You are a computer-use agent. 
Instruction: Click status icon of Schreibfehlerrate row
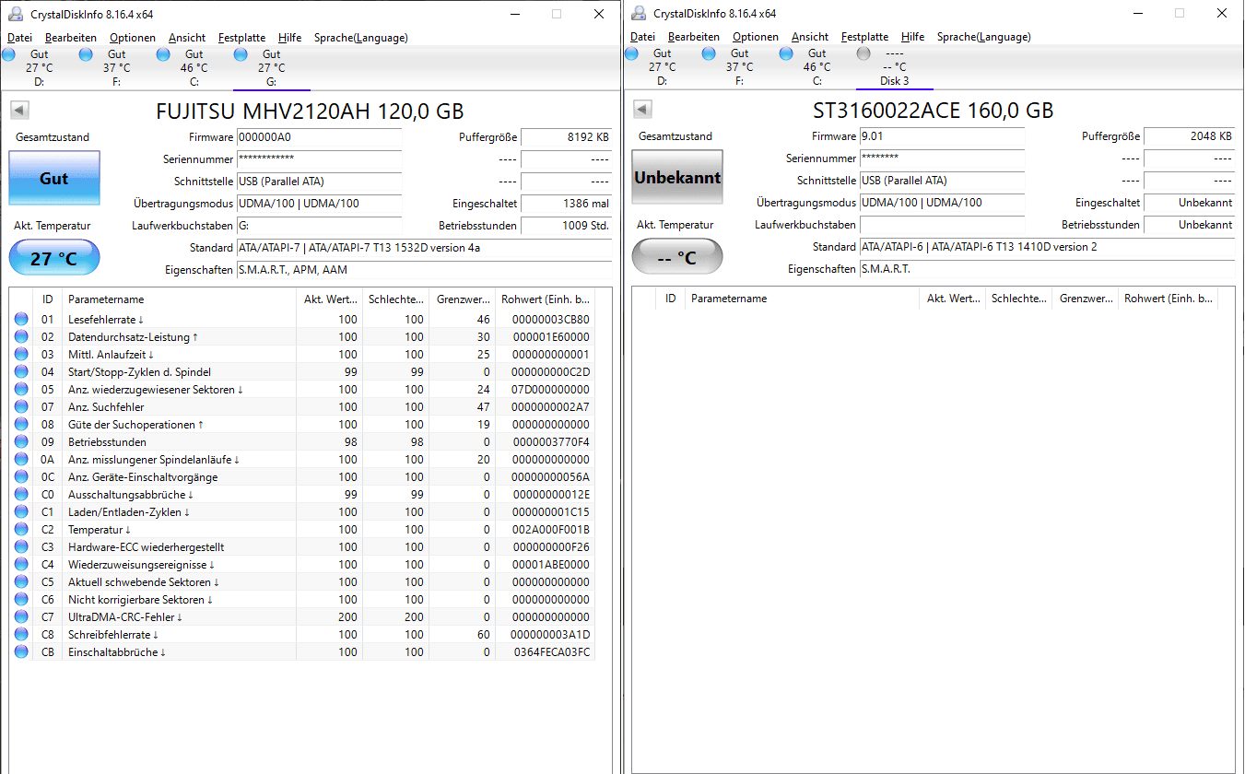[21, 635]
